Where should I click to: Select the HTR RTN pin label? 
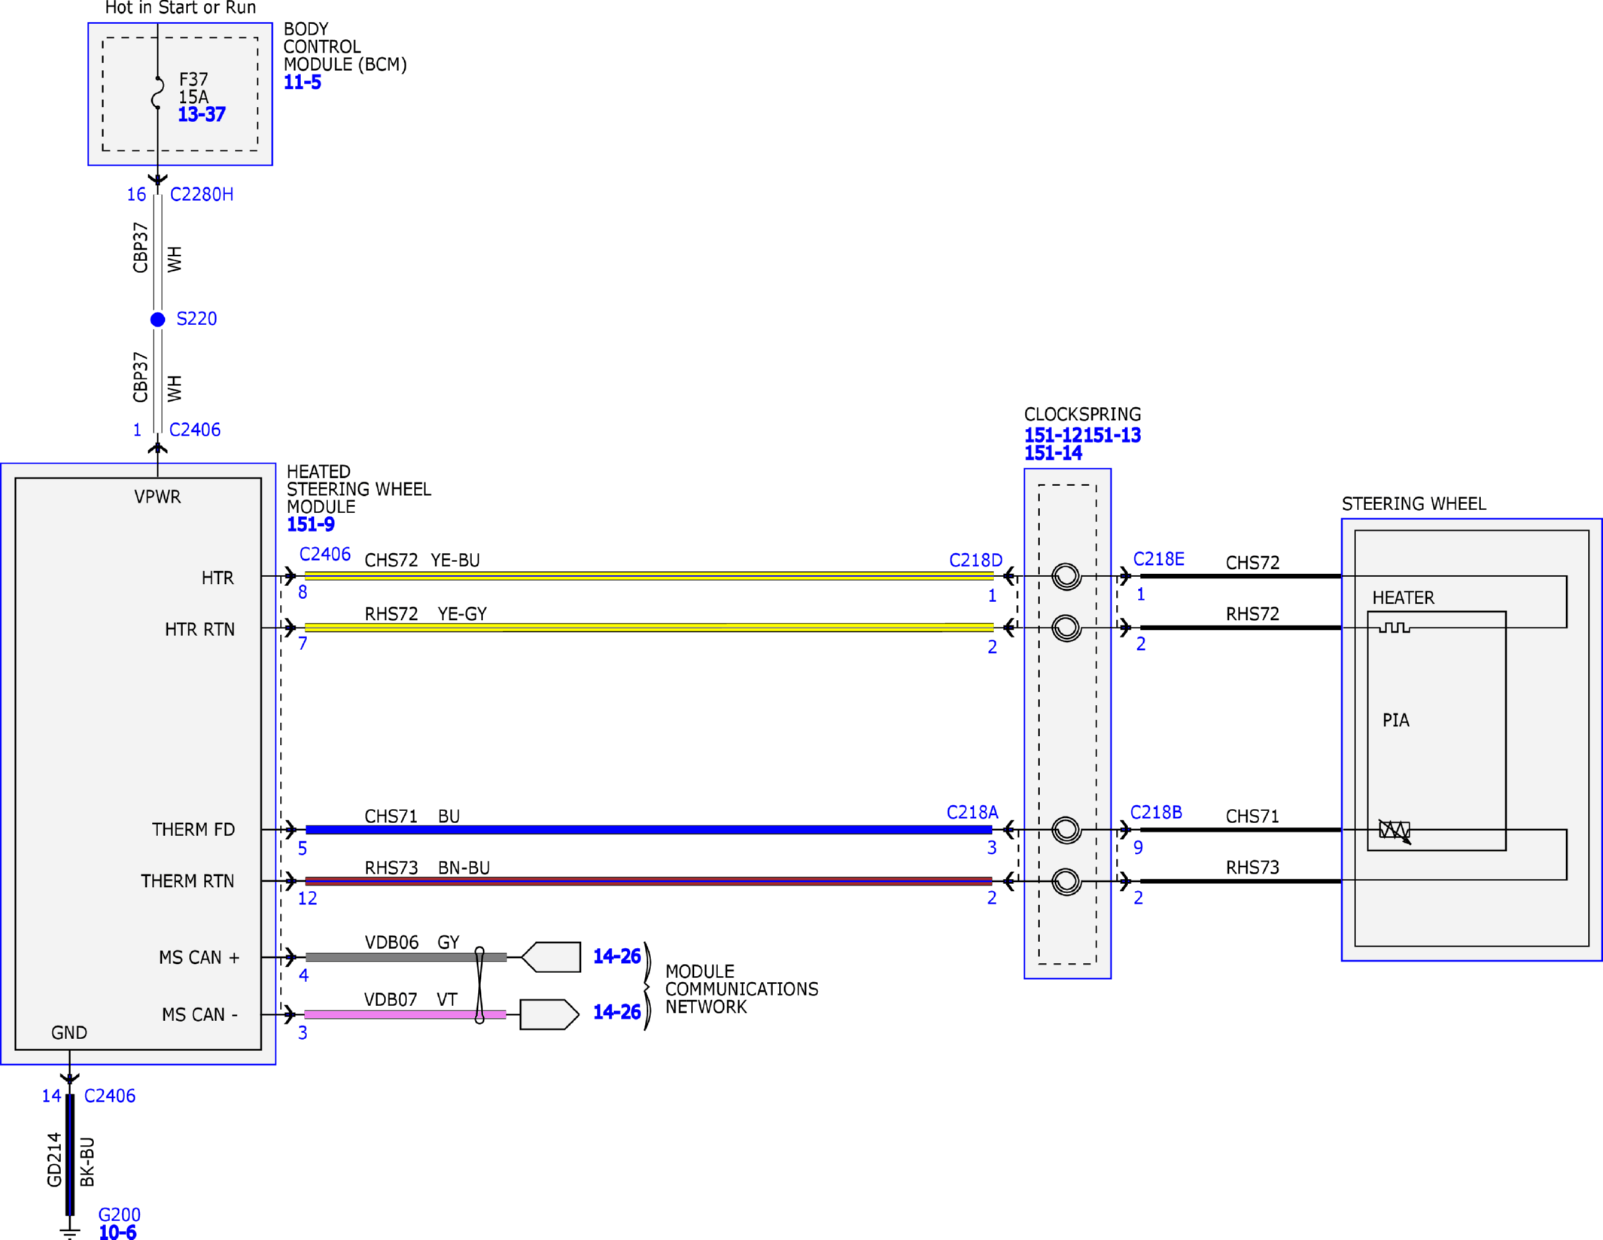tap(199, 629)
